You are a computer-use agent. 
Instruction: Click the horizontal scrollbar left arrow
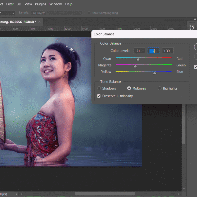point(21,194)
